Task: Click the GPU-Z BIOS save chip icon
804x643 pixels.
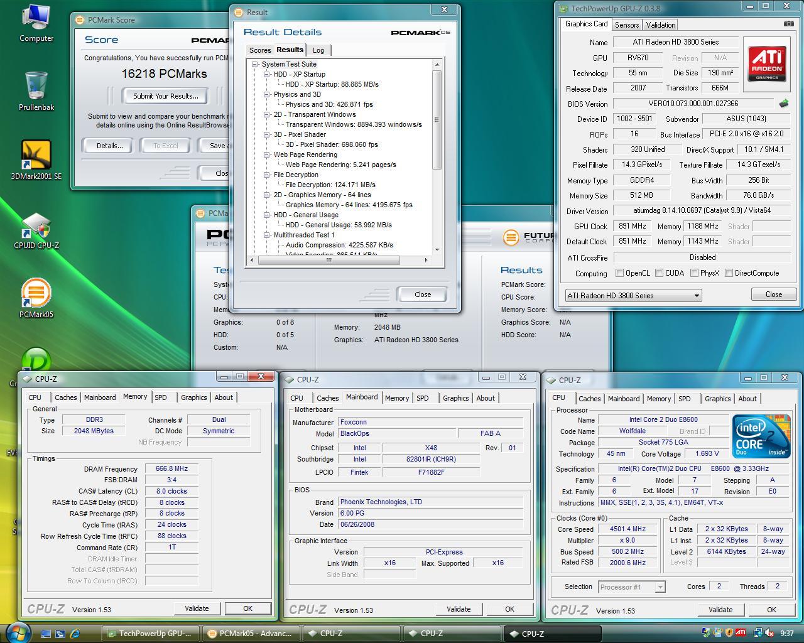Action: point(783,104)
